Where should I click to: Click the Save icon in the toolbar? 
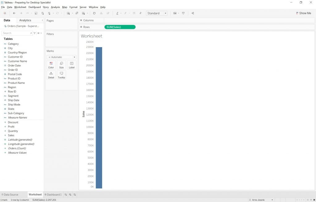click(x=36, y=13)
